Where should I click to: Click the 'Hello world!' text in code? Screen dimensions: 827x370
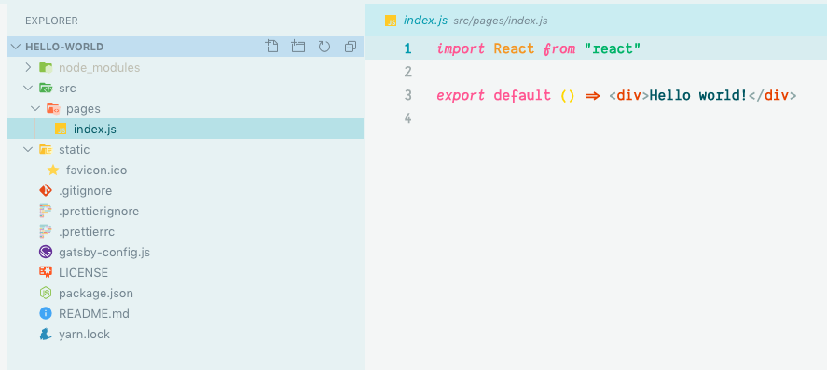[x=698, y=95]
